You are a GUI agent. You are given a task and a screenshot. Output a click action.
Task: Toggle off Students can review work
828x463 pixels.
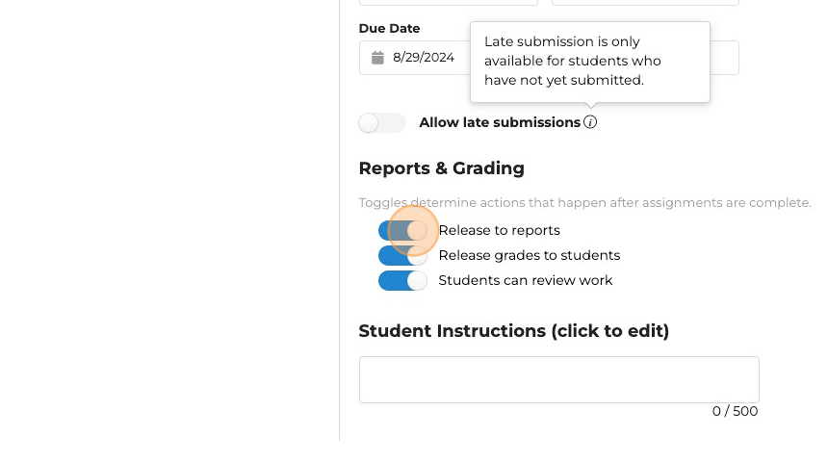click(x=403, y=281)
